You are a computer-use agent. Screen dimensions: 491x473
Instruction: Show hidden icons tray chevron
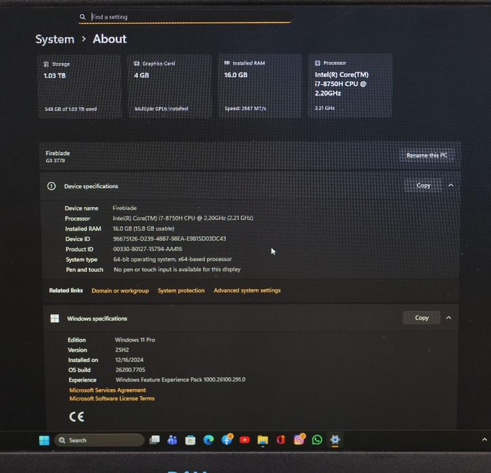click(x=484, y=440)
